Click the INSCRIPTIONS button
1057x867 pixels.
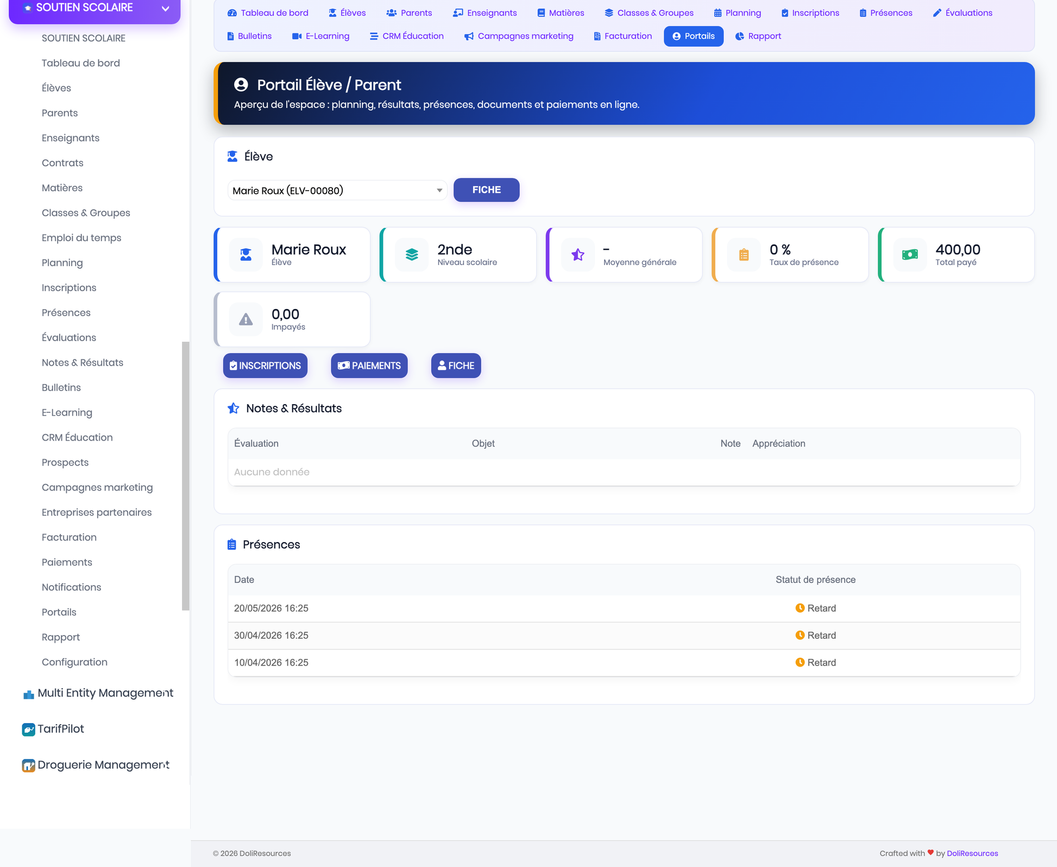265,366
